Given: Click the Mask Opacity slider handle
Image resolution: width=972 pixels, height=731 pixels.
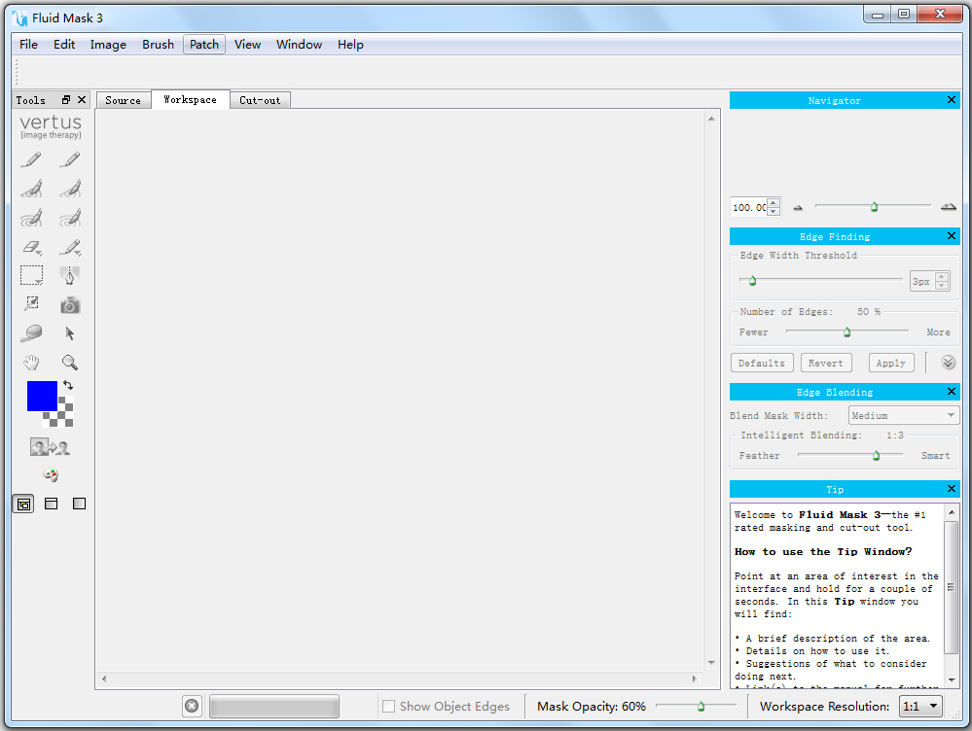Looking at the screenshot, I should point(701,707).
